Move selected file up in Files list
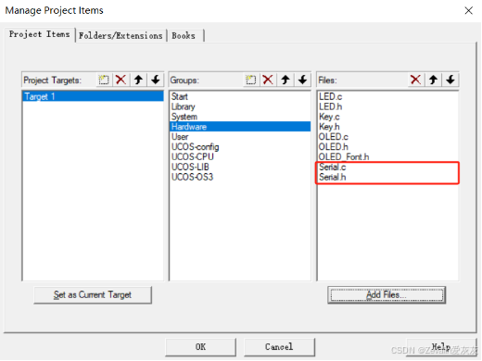Image resolution: width=482 pixels, height=361 pixels. 433,80
